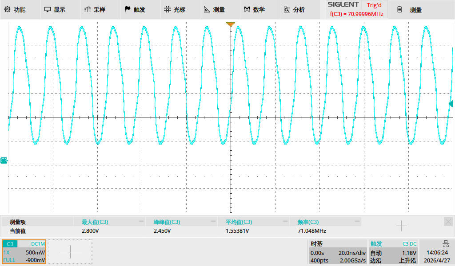455x266 pixels.
Task: Open the 触发 trigger settings box at bottom
Action: coord(393,252)
